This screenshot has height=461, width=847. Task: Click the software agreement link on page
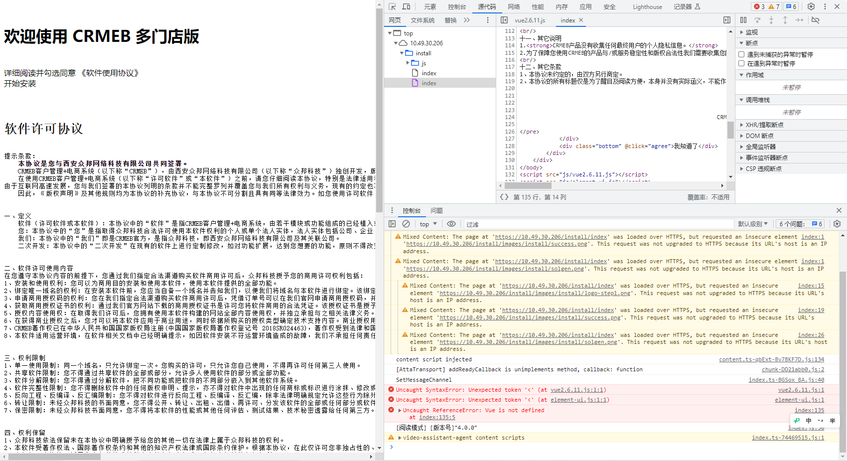110,73
